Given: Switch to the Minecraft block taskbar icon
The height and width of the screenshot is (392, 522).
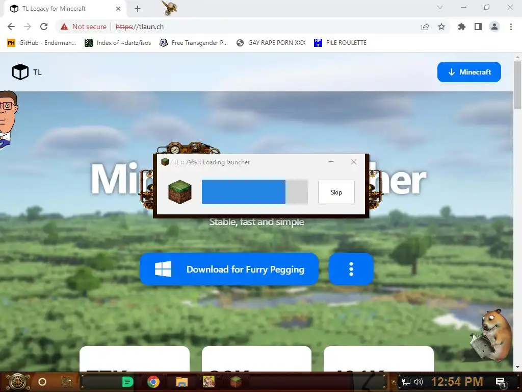Looking at the screenshot, I should point(236,382).
